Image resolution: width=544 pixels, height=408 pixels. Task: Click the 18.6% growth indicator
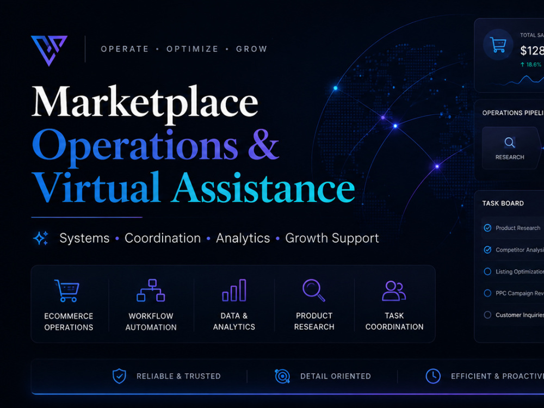[531, 65]
